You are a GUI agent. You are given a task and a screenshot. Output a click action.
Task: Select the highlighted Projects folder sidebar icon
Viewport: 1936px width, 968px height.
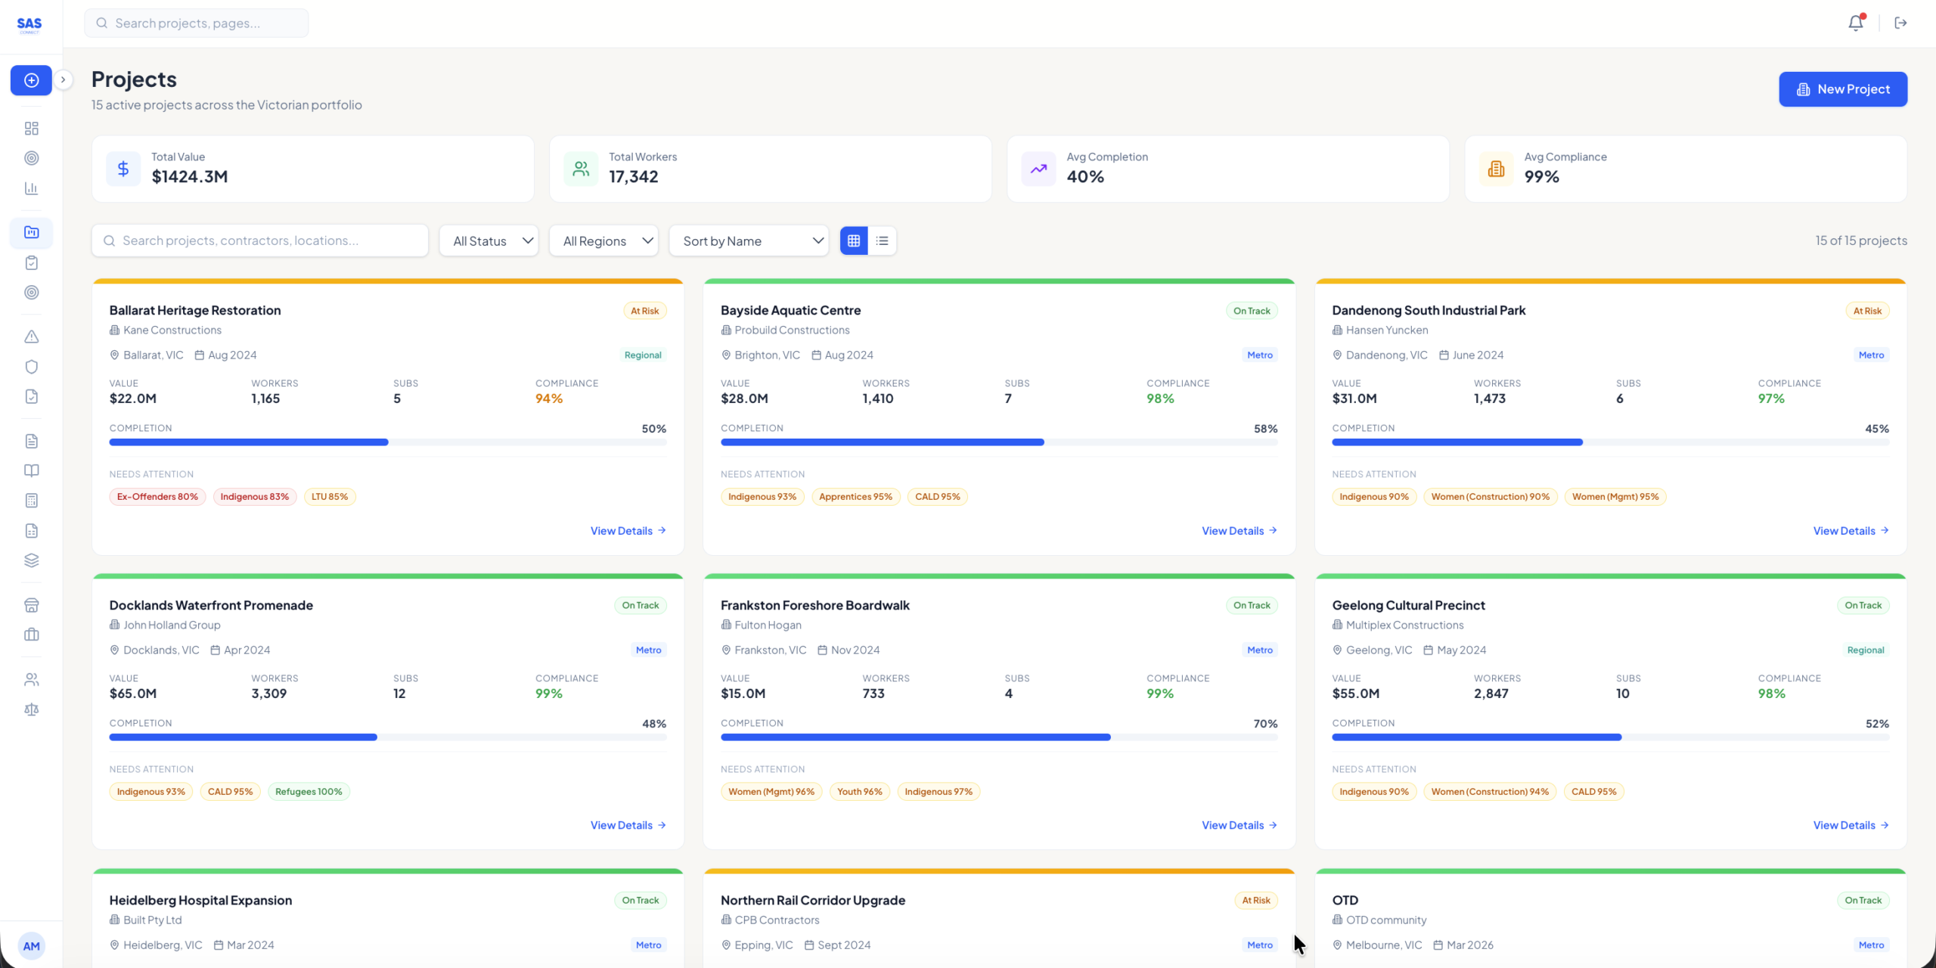[x=31, y=232]
